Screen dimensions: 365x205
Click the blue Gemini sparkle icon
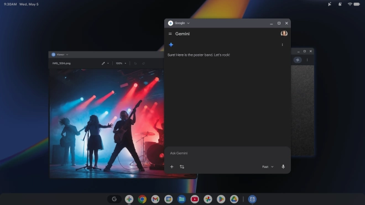171,45
